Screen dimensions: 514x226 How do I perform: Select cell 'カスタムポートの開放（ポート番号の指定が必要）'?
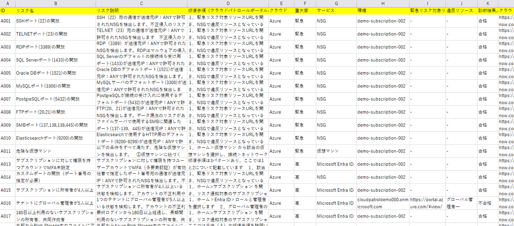coord(56,177)
